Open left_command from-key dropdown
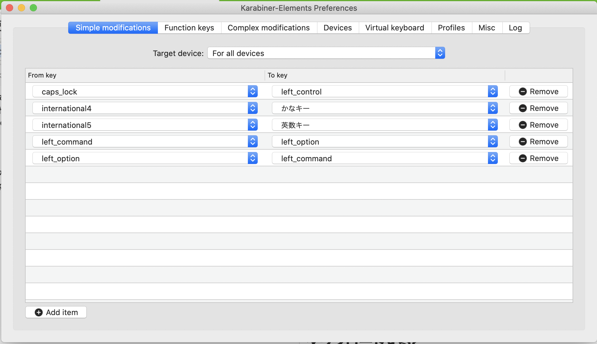This screenshot has width=597, height=344. coord(145,142)
